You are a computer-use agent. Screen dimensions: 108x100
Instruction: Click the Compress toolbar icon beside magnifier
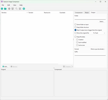pyautogui.click(x=20, y=9)
